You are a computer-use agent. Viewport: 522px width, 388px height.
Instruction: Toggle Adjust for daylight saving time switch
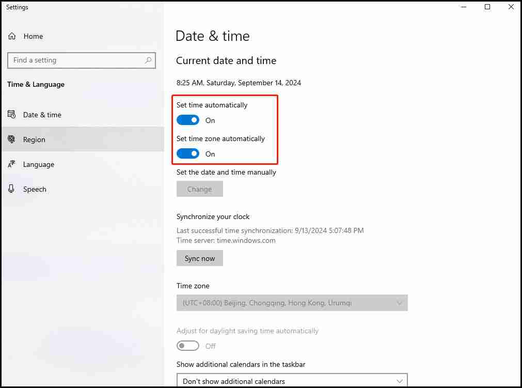click(188, 346)
